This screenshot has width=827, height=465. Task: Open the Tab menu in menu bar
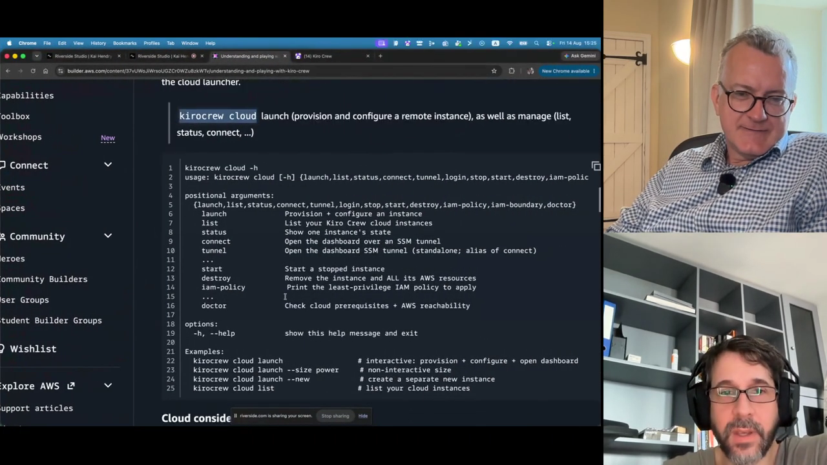tap(171, 43)
